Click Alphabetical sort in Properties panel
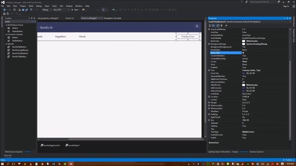This screenshot has height=166, width=296. point(214,26)
